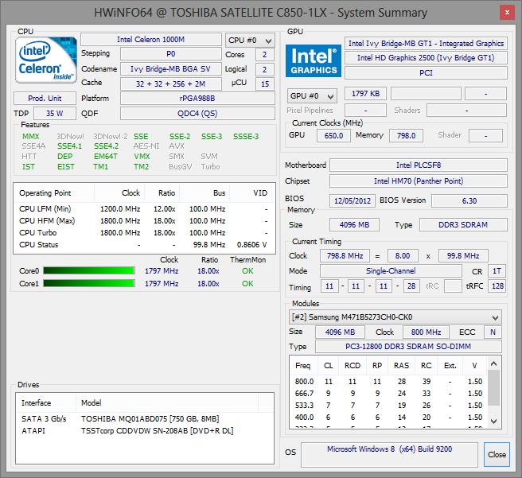
Task: Click the Core0 ThermMon OK status
Action: (247, 271)
